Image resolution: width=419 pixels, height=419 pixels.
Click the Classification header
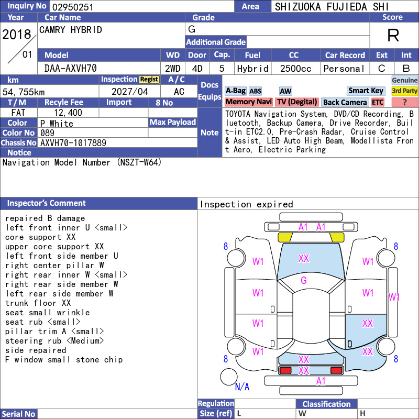326,404
